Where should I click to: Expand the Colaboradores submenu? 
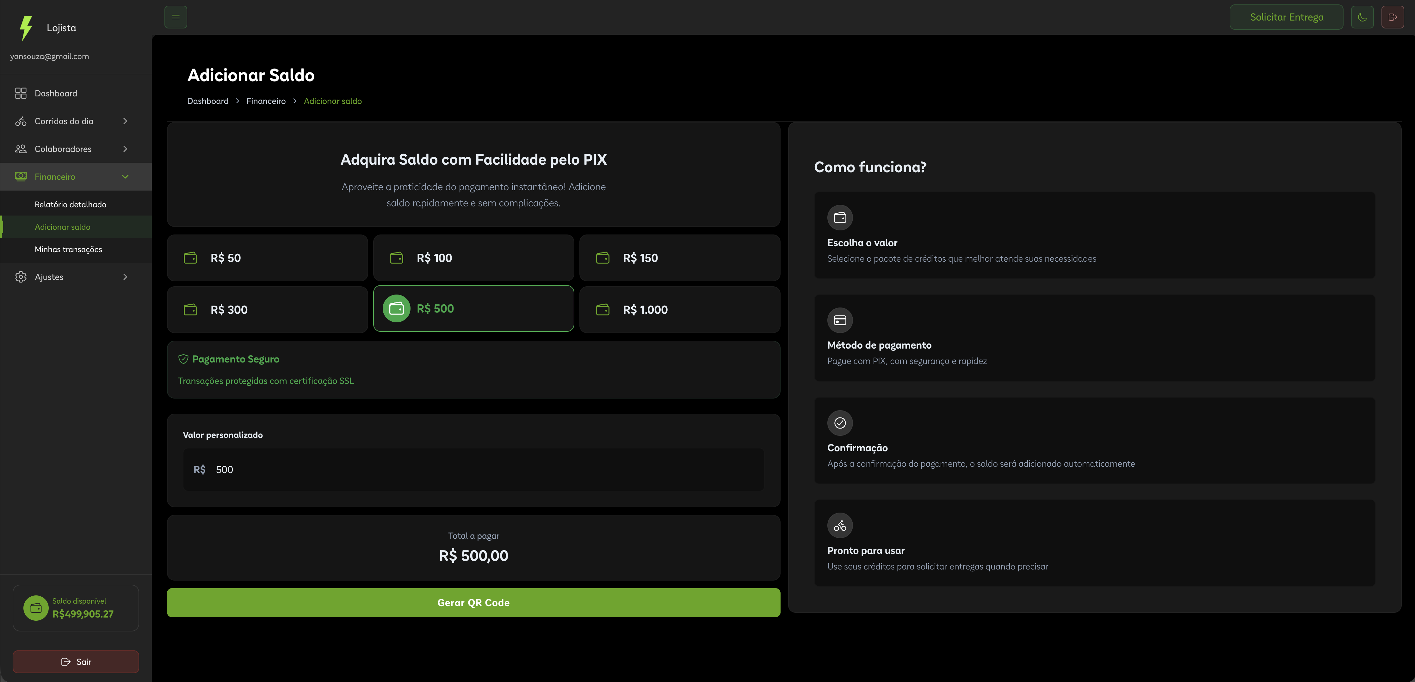point(76,149)
